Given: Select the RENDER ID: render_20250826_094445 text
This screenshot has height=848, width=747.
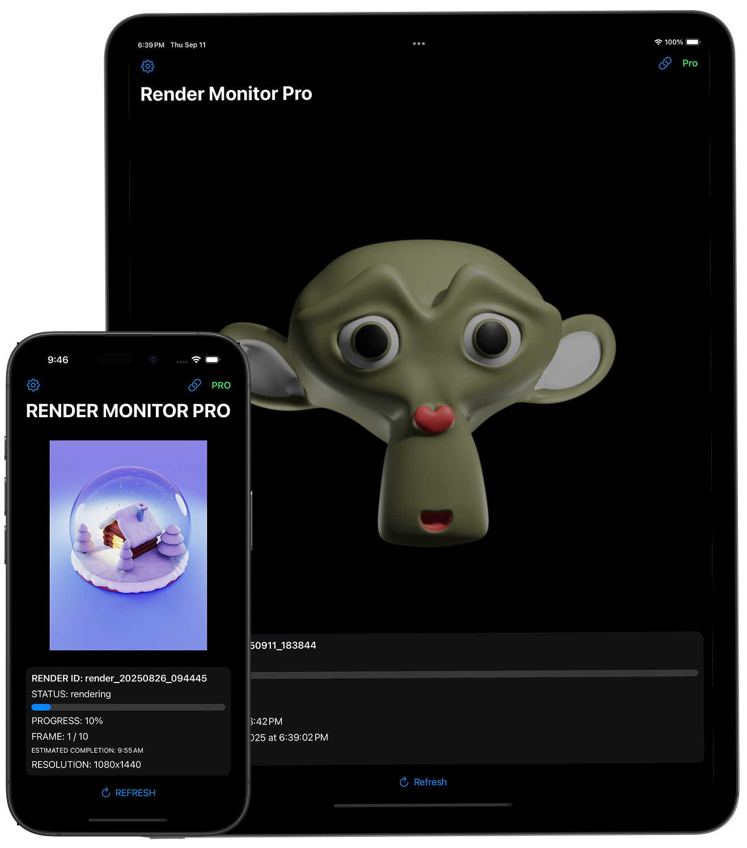Looking at the screenshot, I should (119, 679).
